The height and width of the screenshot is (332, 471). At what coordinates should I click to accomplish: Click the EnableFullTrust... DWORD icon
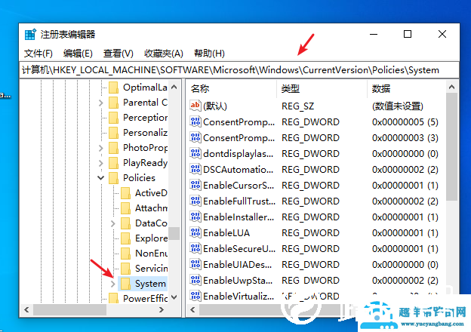click(x=195, y=201)
